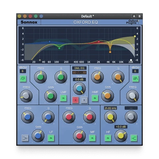Screen dimensions: 159x159
Task: Click the green LMF FREQ knob
Action: pyautogui.click(x=40, y=77)
